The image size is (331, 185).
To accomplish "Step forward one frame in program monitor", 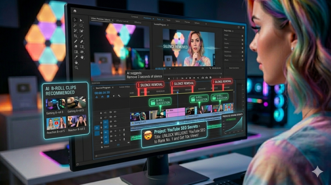I will click(194, 78).
